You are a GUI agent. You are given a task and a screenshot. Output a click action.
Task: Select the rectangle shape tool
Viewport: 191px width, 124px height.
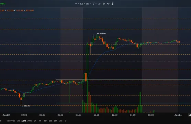82,4
